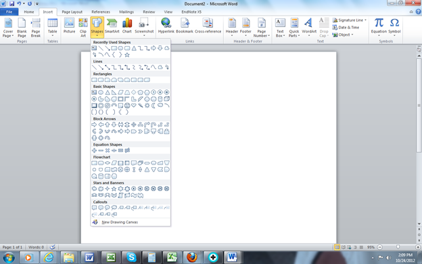Image resolution: width=422 pixels, height=264 pixels.
Task: Switch to Web Layout view
Action: 349,247
